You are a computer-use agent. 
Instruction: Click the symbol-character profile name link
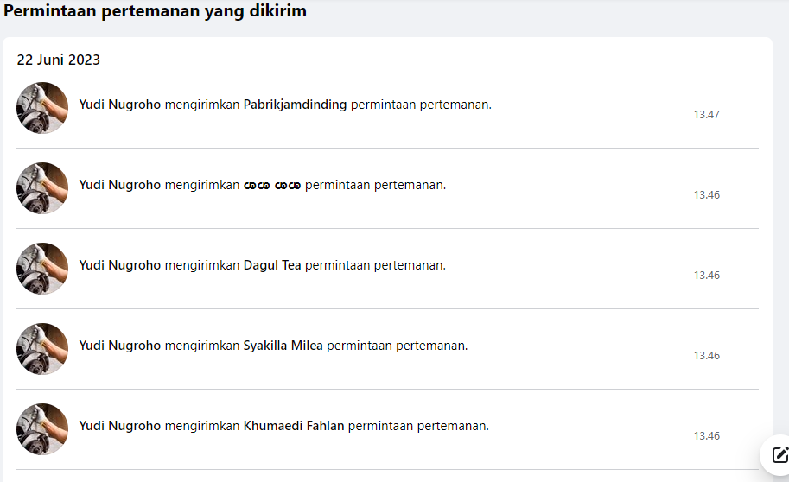click(x=272, y=185)
